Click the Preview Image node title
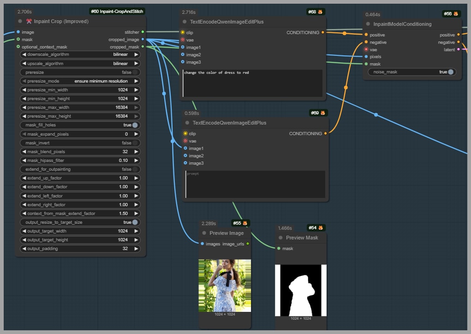471x334 pixels. pyautogui.click(x=226, y=233)
